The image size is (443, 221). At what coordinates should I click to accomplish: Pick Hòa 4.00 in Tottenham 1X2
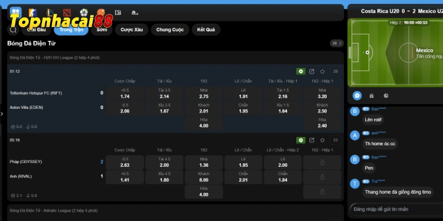(x=204, y=123)
